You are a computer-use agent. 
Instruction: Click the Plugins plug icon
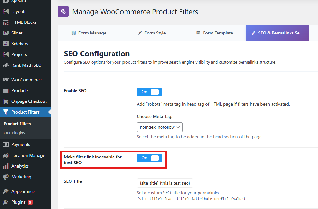pyautogui.click(x=6, y=202)
